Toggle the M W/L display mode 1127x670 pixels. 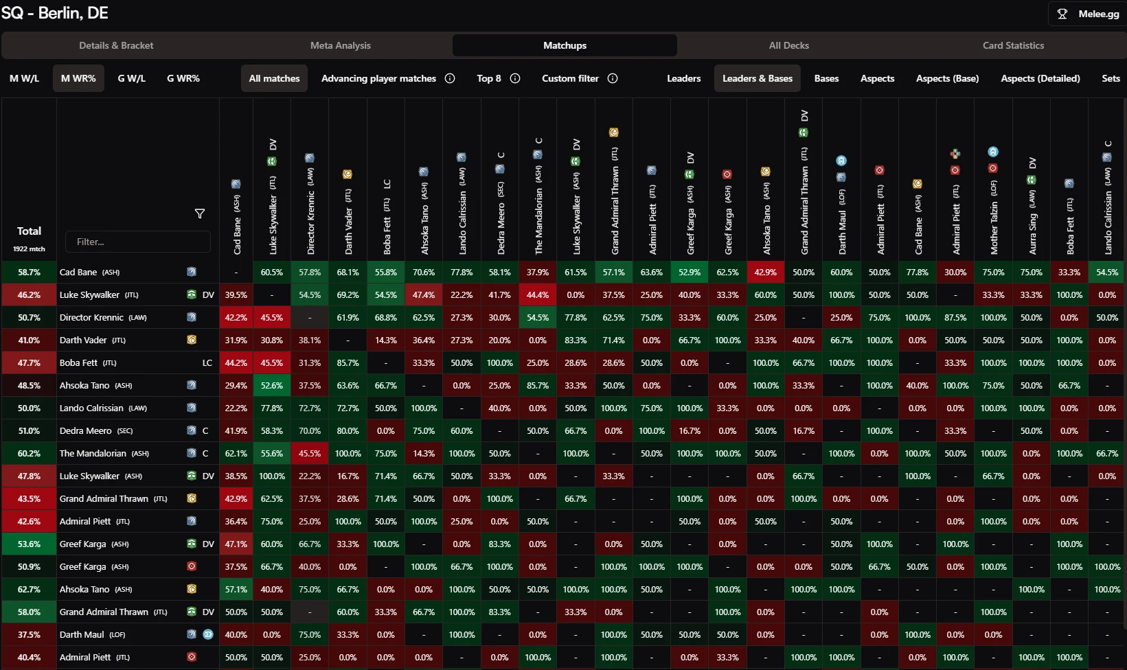[24, 78]
